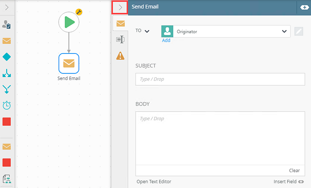
Task: Select the Send Email label on canvas
Action: tap(69, 78)
